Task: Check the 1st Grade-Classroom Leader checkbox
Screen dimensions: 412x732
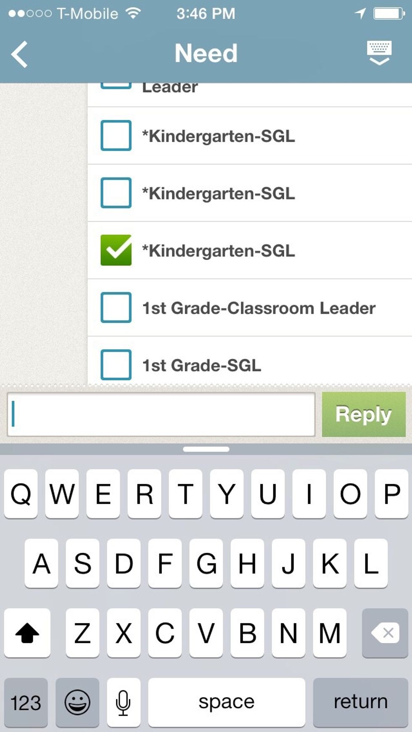Action: pyautogui.click(x=116, y=308)
